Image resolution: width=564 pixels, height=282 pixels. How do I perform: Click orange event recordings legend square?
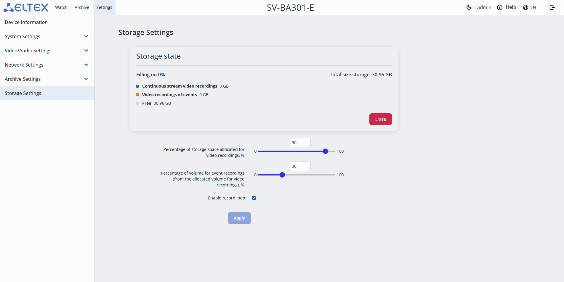tap(138, 95)
